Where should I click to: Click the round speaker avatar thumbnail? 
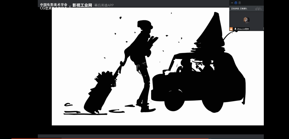coord(246,20)
